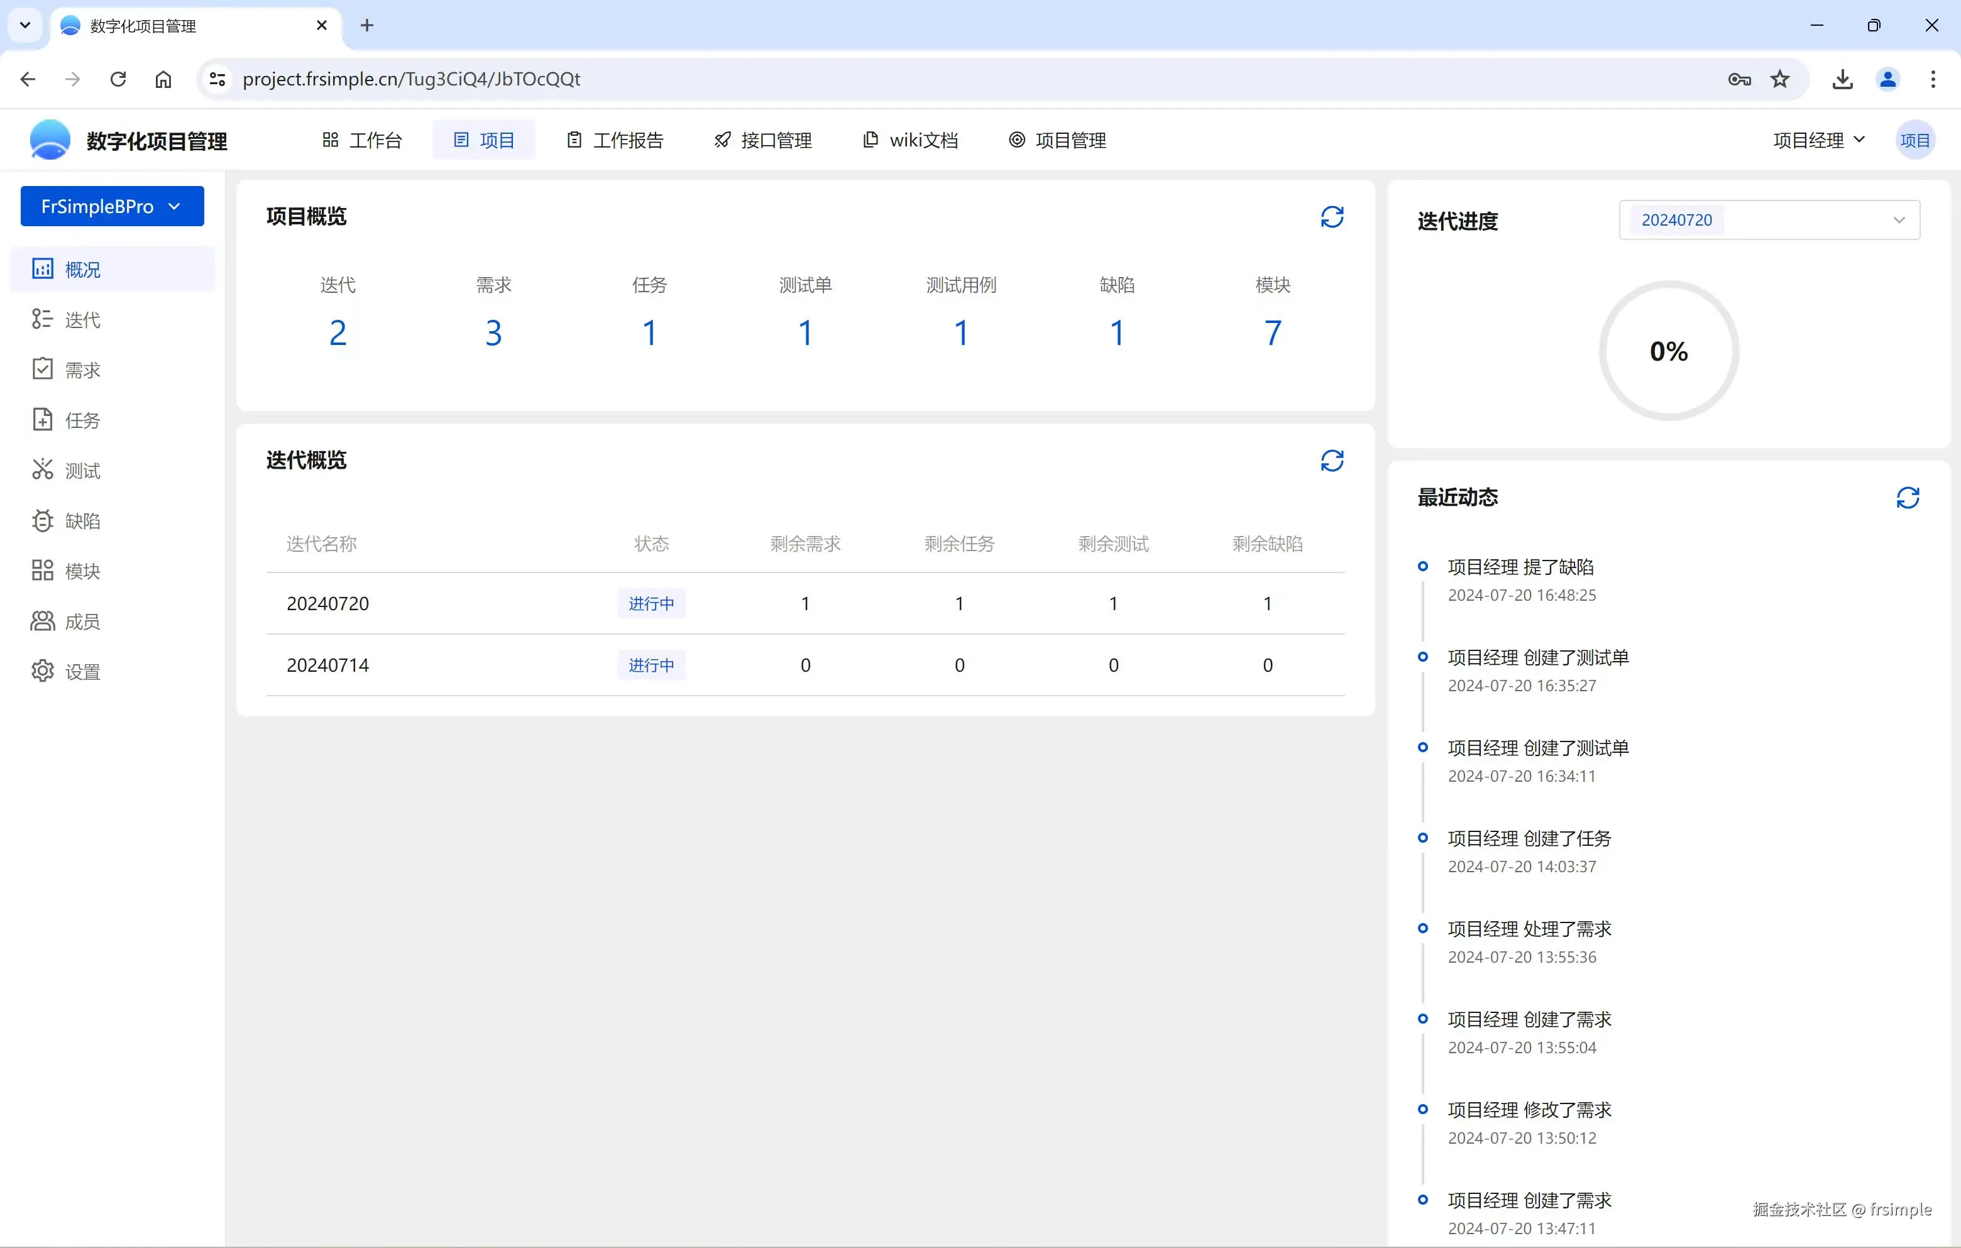Click the browser address bar URL
Image resolution: width=1961 pixels, height=1248 pixels.
coord(411,79)
